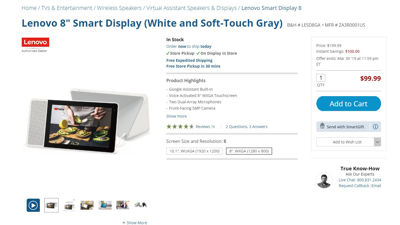Click the expert's avatar photo
Image resolution: width=400 pixels, height=225 pixels.
324,180
